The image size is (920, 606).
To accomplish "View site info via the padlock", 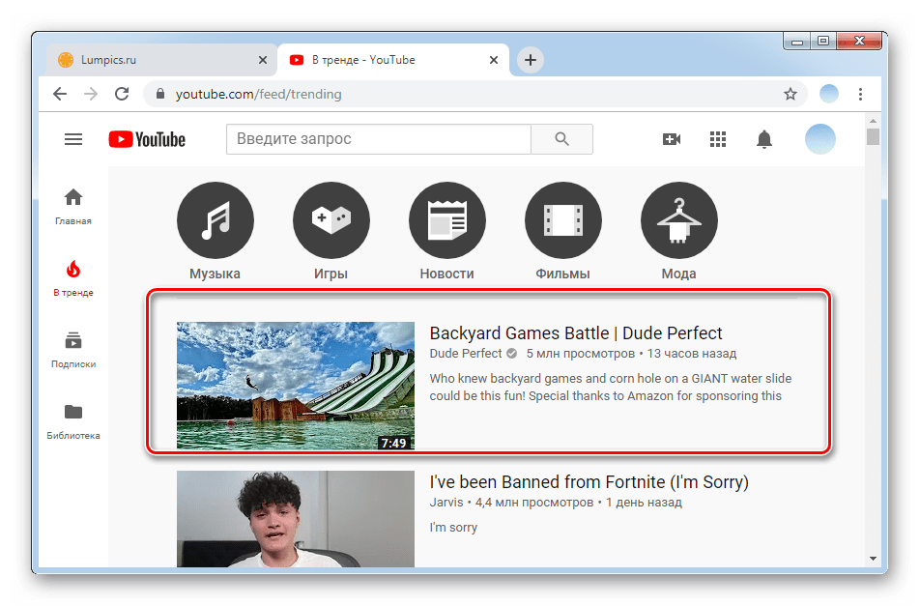I will tap(160, 94).
